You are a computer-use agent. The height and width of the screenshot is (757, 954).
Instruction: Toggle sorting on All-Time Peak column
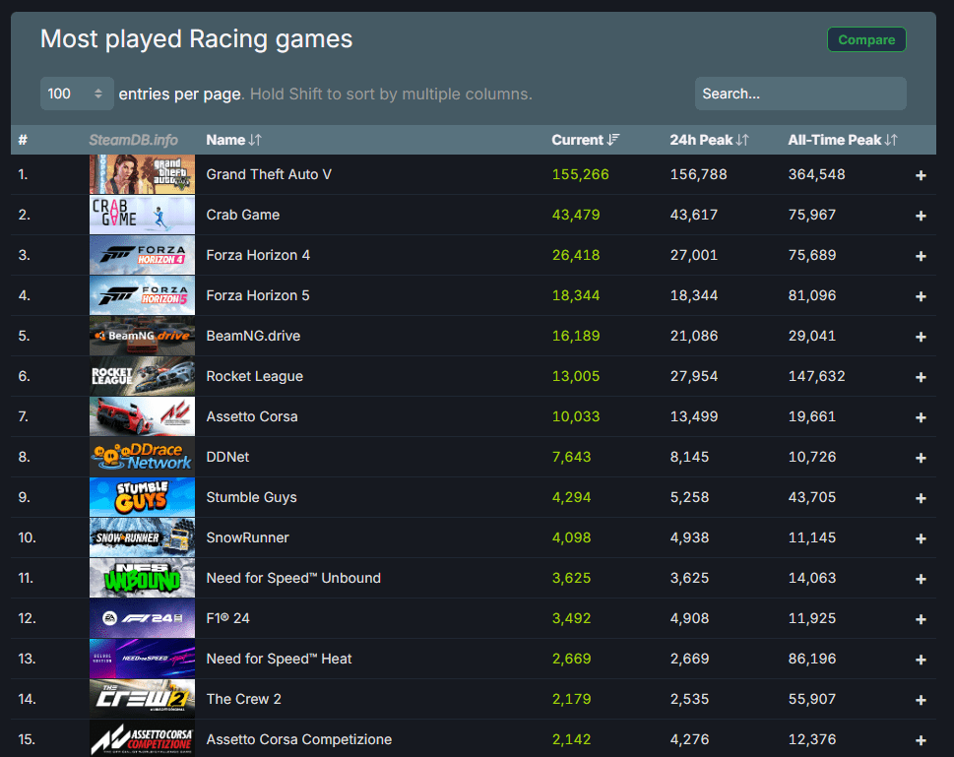[x=842, y=140]
